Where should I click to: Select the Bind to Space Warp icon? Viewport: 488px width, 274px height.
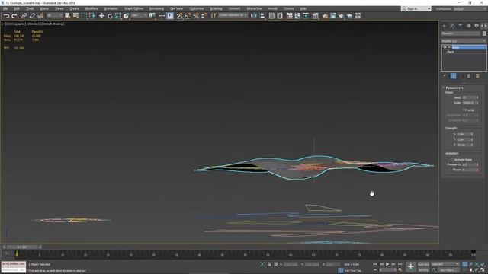click(x=40, y=16)
